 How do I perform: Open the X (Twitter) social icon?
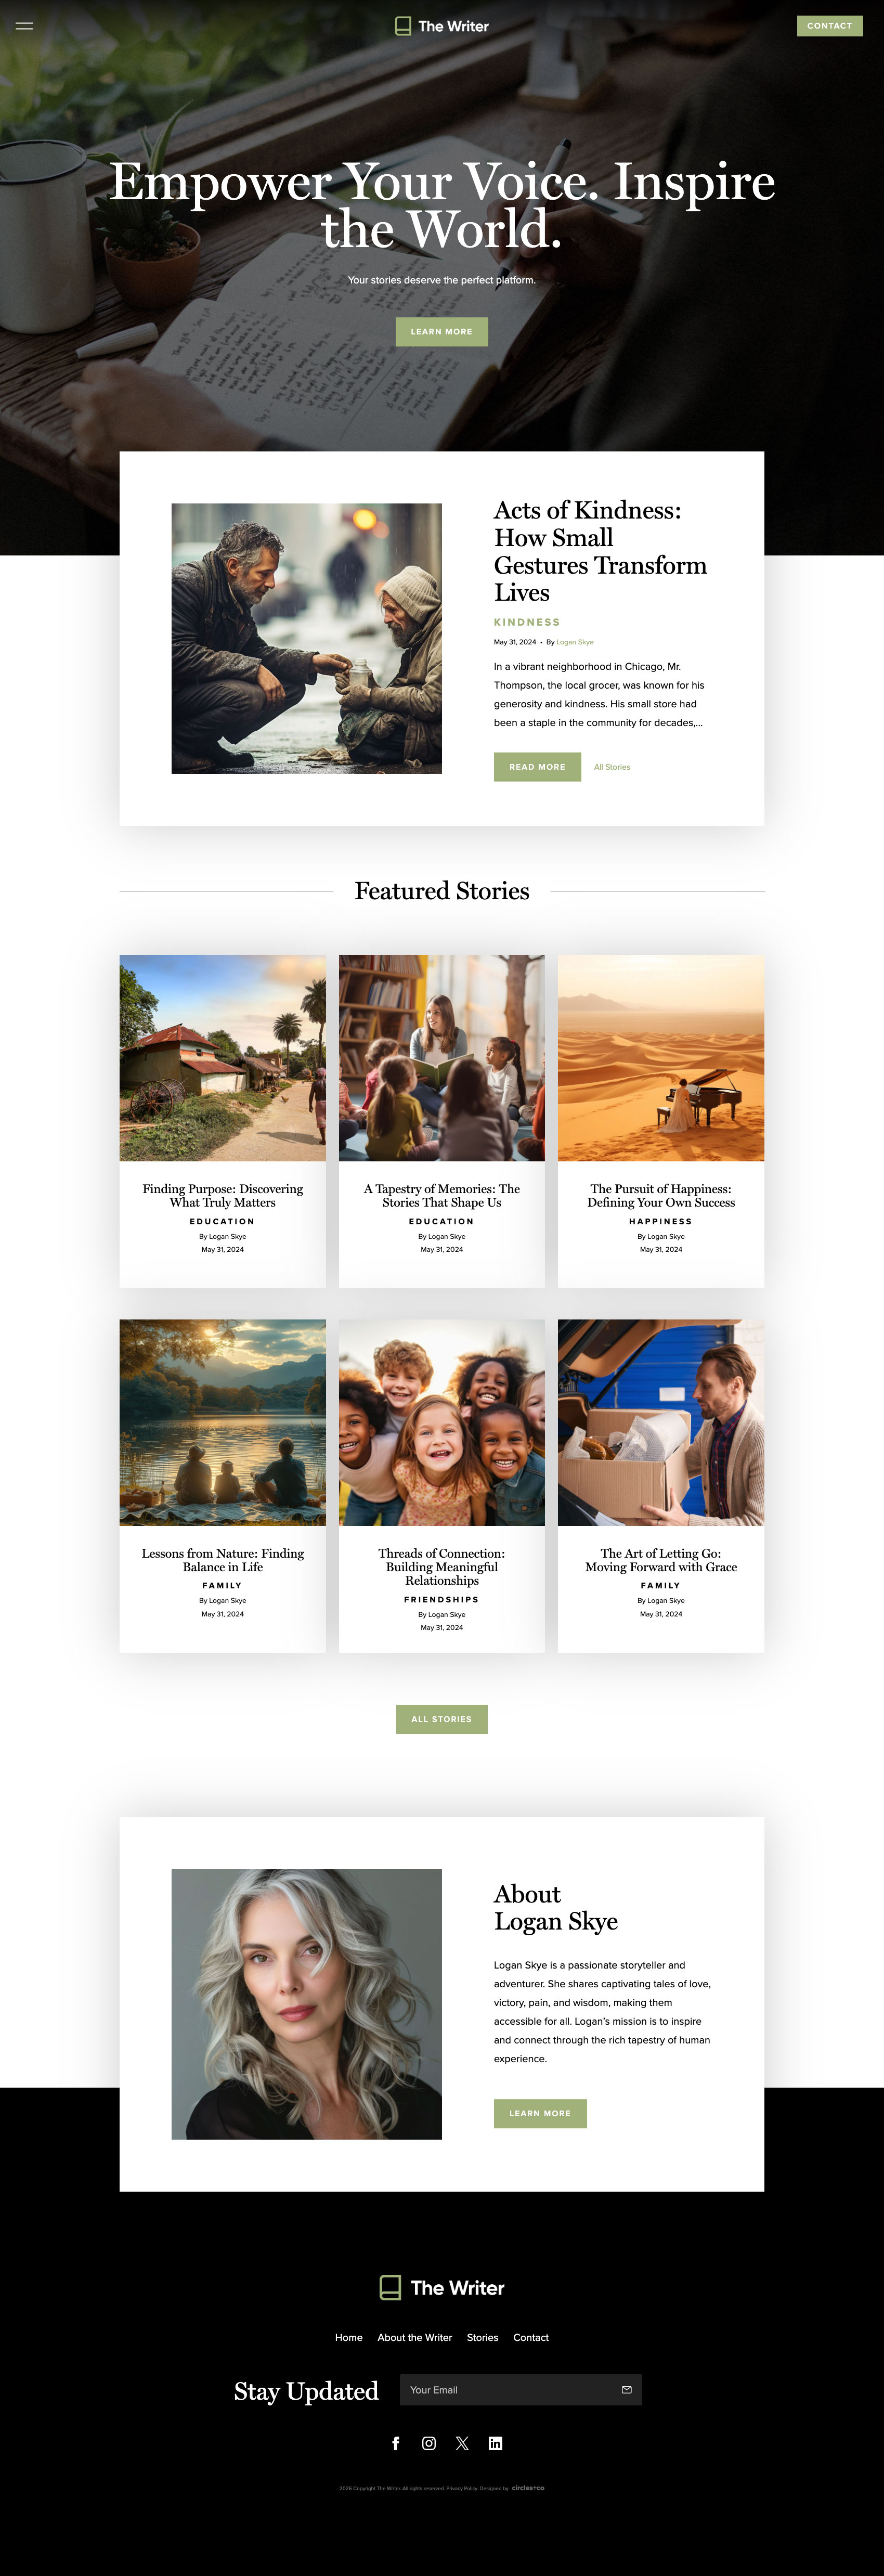tap(462, 2443)
